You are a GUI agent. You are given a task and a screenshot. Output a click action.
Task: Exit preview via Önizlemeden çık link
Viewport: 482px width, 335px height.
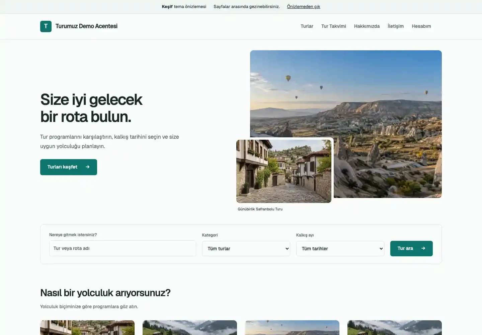coord(304,7)
